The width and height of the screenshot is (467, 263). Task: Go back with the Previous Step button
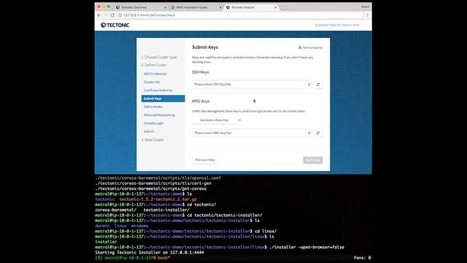click(205, 160)
